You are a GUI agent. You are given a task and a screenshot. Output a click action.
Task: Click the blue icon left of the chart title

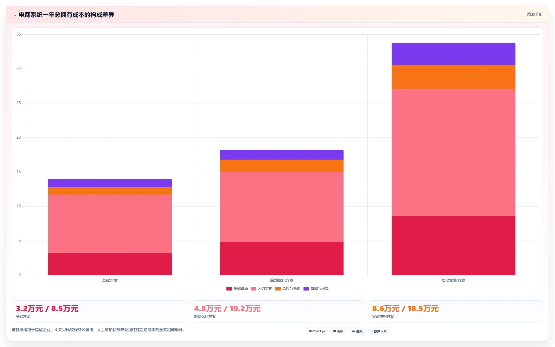[x=14, y=15]
